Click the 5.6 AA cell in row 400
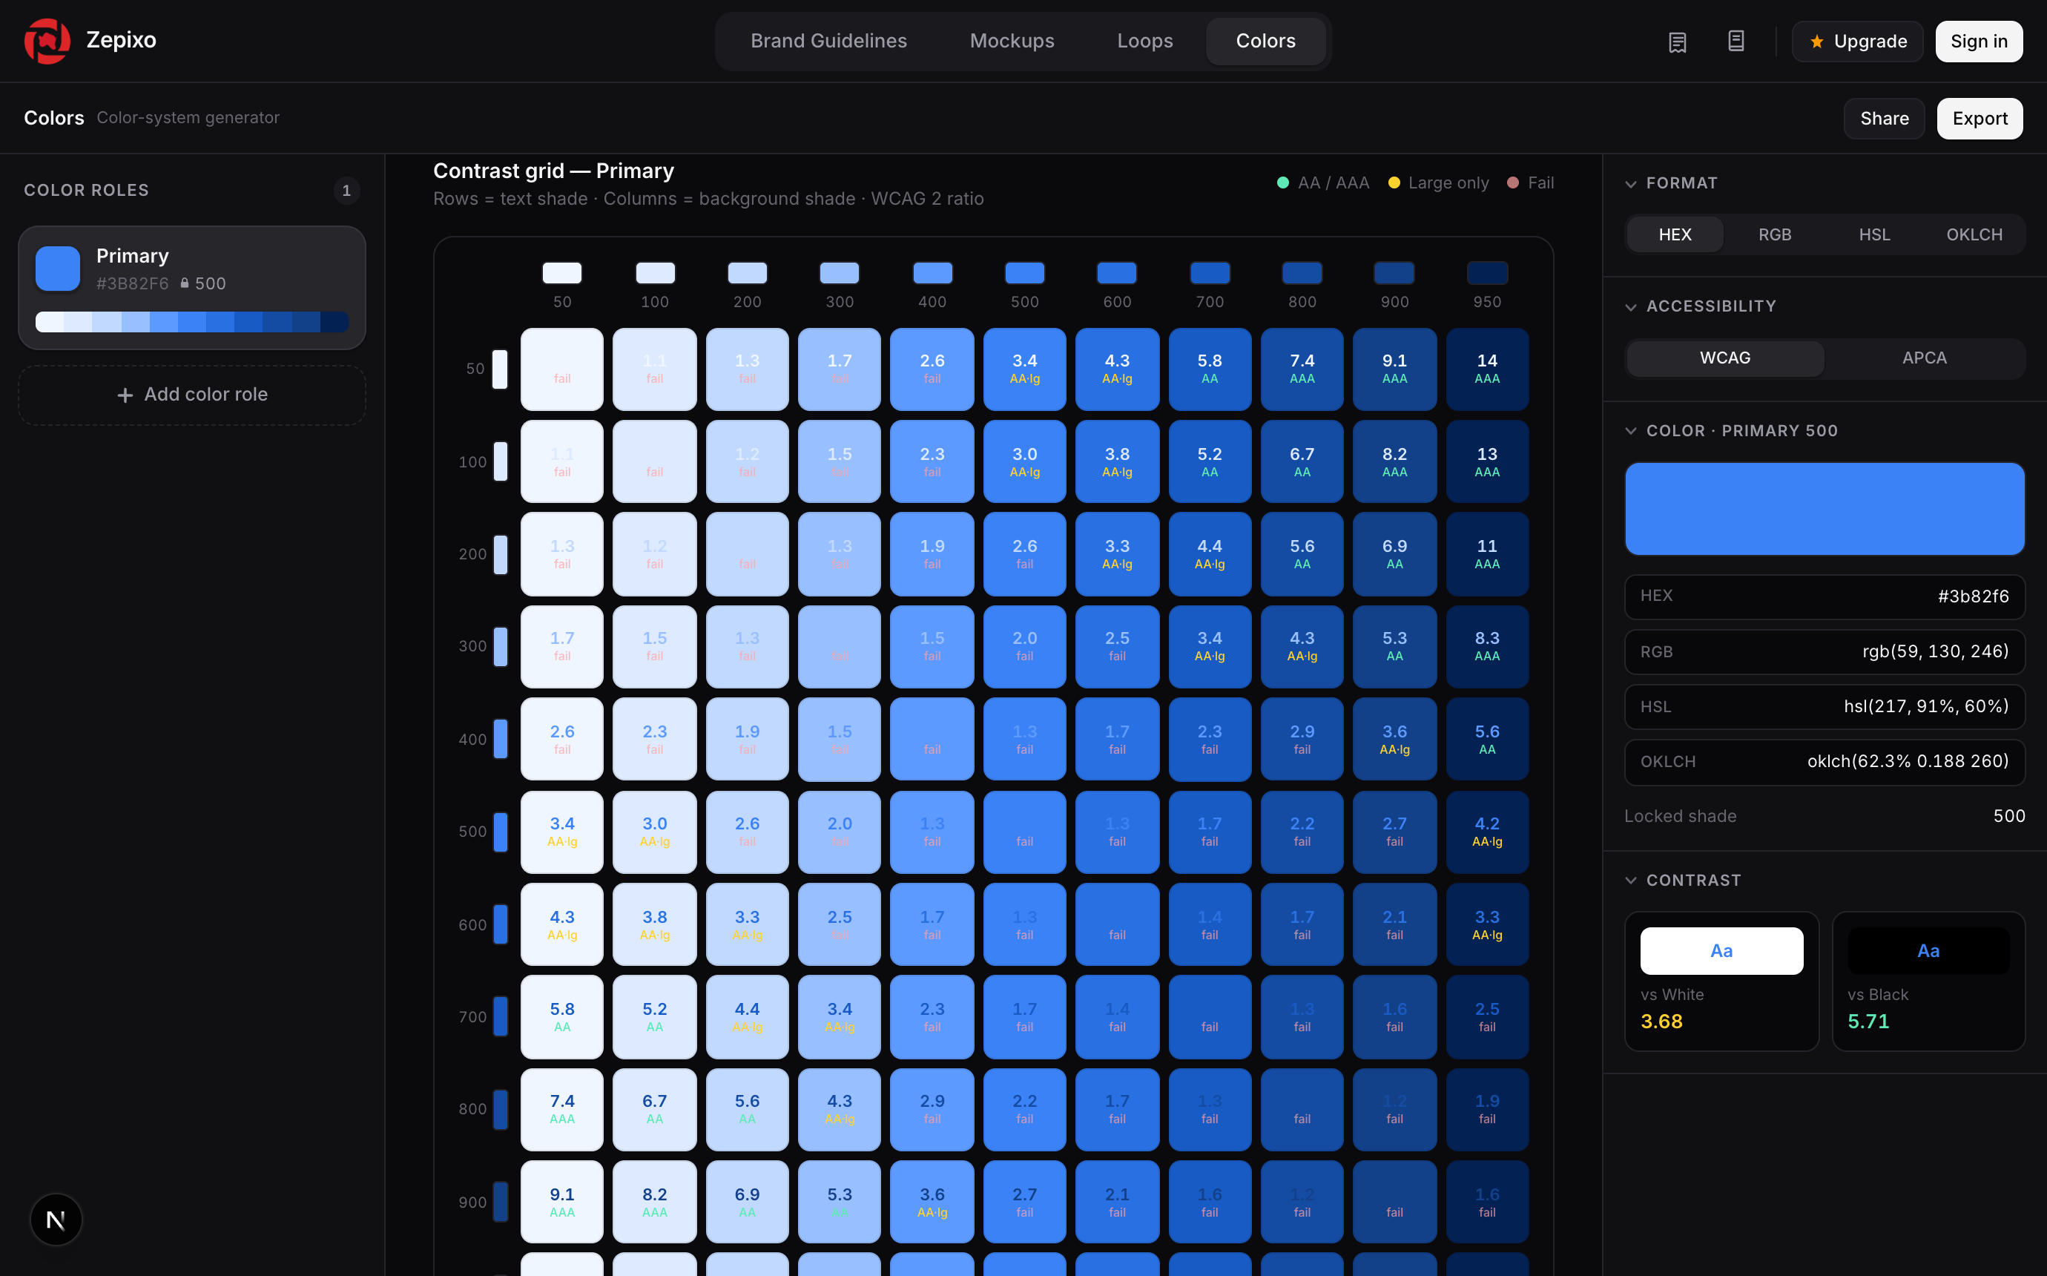2047x1276 pixels. pyautogui.click(x=1487, y=740)
